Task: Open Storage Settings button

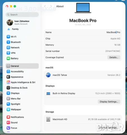Action: (109, 128)
